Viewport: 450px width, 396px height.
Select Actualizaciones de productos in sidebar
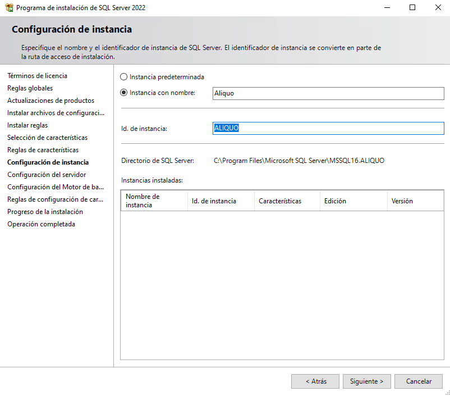pyautogui.click(x=50, y=101)
